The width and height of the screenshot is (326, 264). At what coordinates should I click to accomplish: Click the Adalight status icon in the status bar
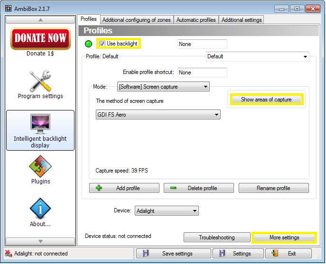[x=9, y=254]
